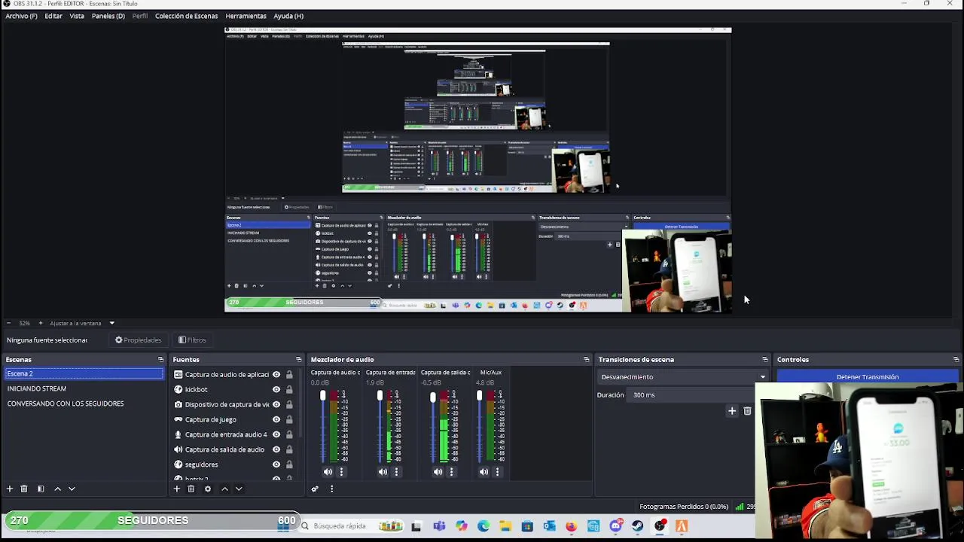
Task: Open preview zoom scaling dropdown arrow
Action: pos(111,323)
